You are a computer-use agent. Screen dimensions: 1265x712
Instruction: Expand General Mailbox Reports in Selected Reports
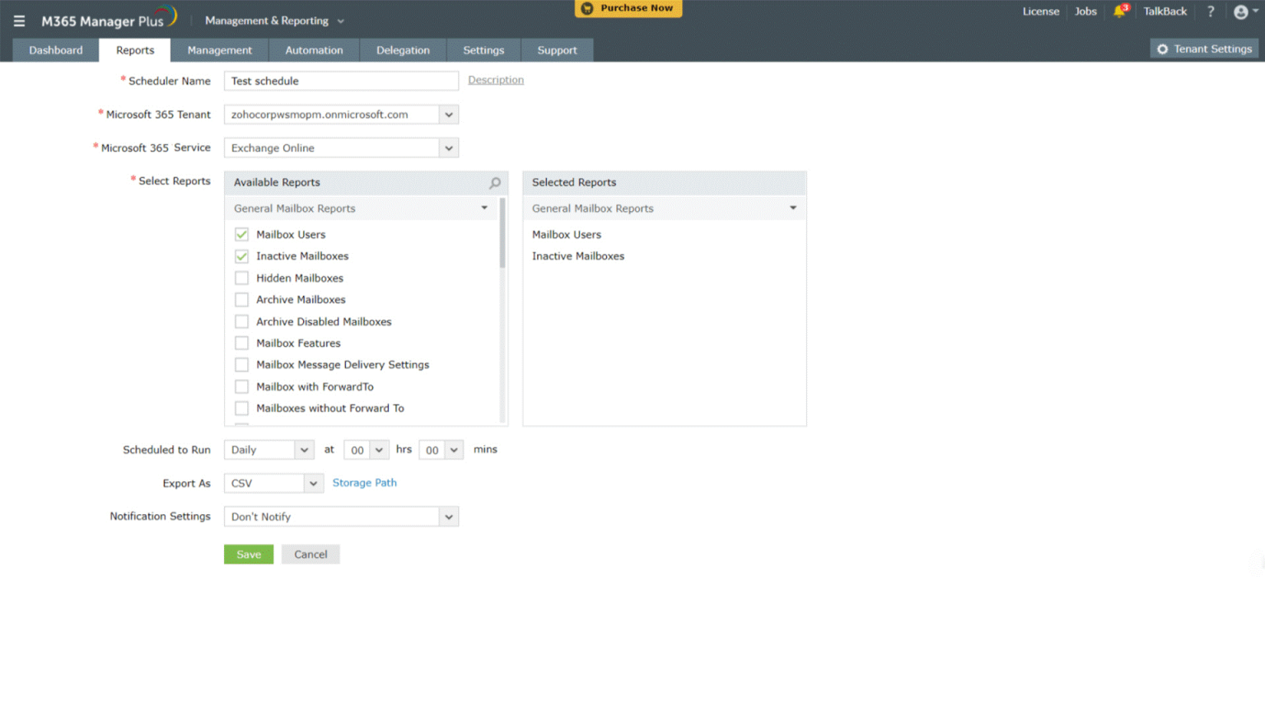coord(792,208)
